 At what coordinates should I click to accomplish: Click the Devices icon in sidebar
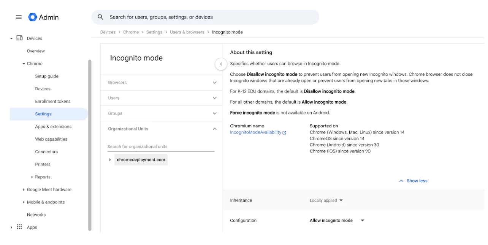coord(19,38)
